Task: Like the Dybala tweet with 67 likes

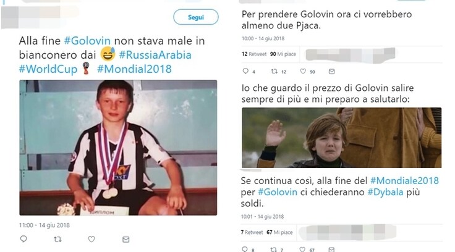Action: (x=302, y=250)
